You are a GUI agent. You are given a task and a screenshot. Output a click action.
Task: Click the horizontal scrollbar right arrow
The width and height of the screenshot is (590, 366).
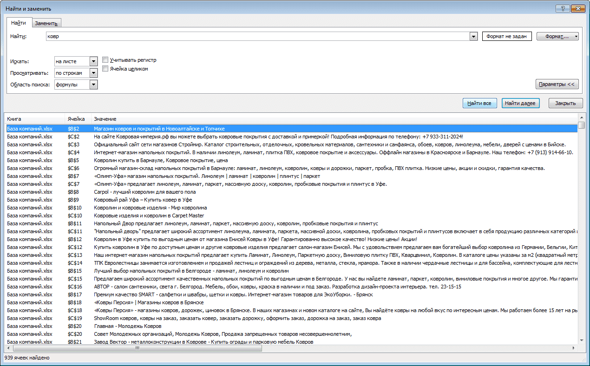574,348
